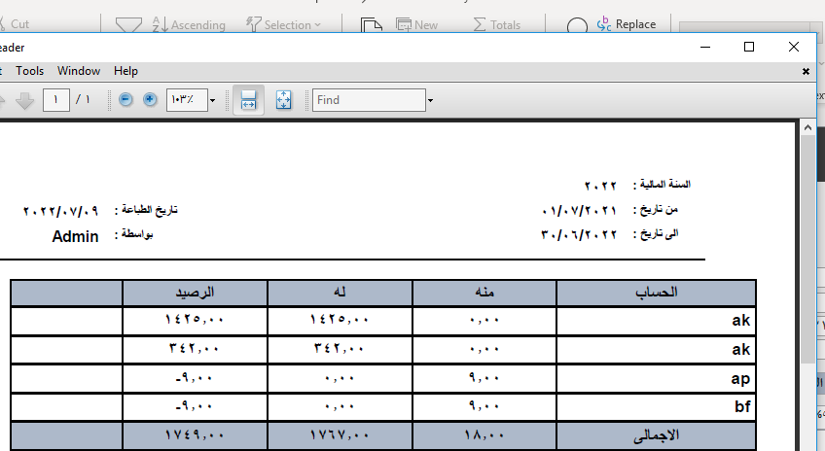Click the Admin user name text

pos(75,236)
